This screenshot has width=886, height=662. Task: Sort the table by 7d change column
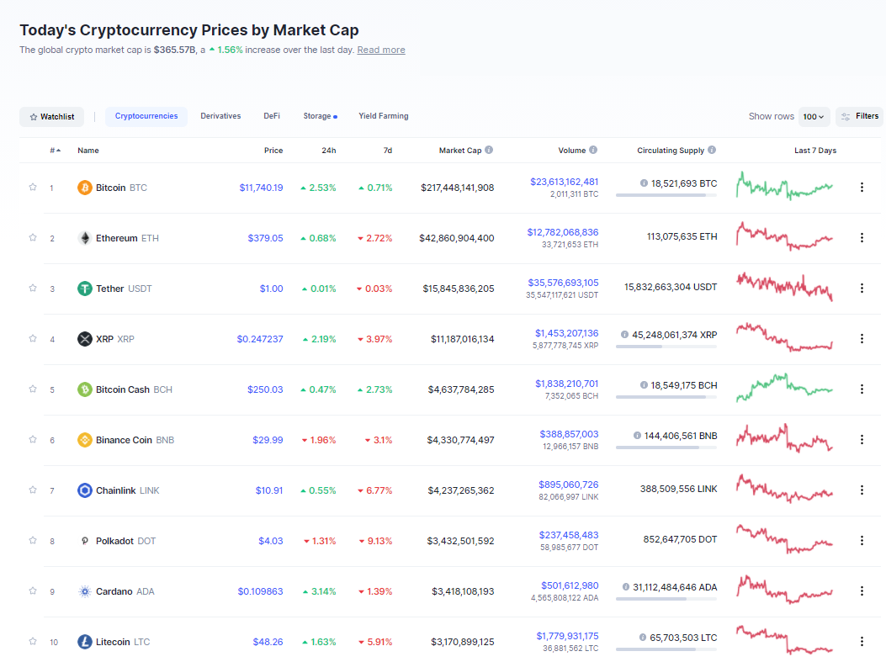pos(388,151)
